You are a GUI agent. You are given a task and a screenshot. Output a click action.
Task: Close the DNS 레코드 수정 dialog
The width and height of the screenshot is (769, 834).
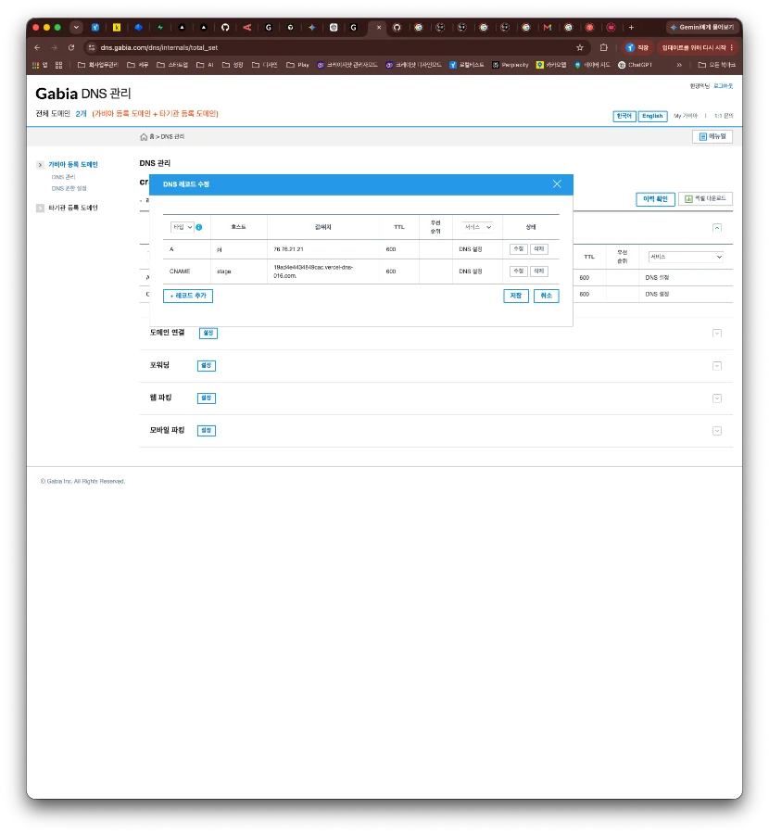coord(556,183)
